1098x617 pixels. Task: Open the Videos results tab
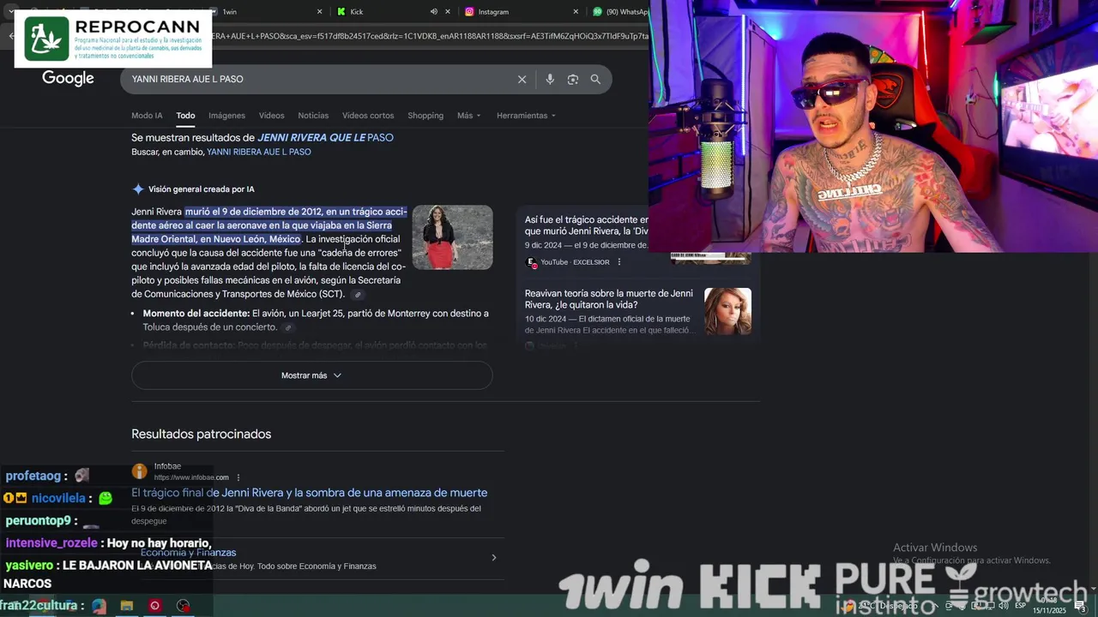tap(271, 116)
